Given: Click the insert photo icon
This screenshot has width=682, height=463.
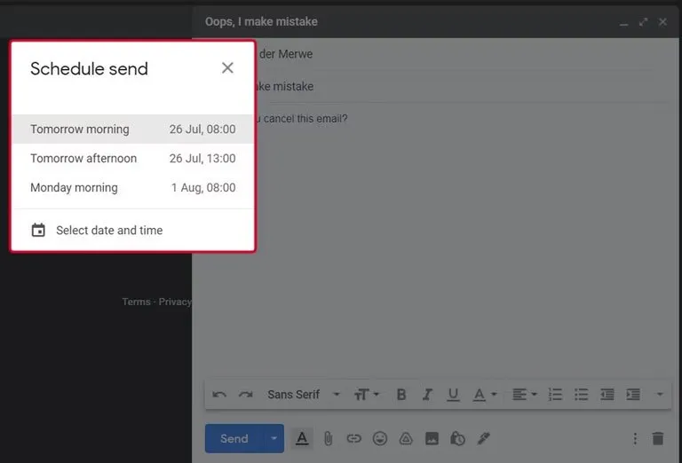Looking at the screenshot, I should 432,438.
